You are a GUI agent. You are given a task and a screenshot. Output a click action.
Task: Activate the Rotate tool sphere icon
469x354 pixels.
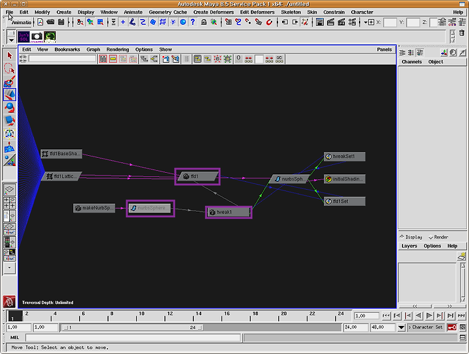[x=10, y=108]
